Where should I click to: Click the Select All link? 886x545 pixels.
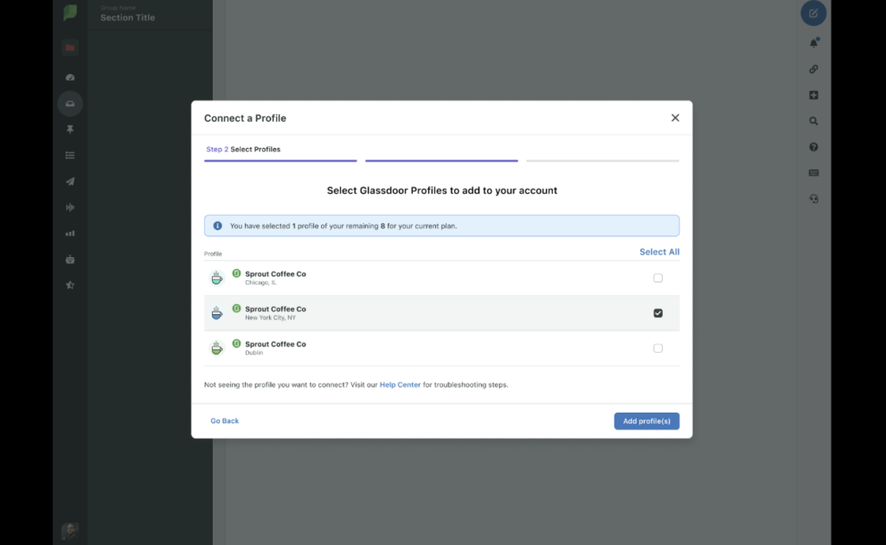(x=659, y=252)
